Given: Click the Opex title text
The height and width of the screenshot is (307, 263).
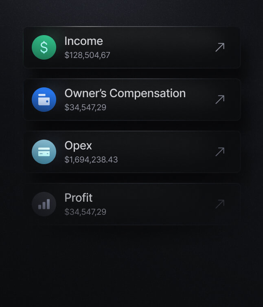Looking at the screenshot, I should pos(78,146).
